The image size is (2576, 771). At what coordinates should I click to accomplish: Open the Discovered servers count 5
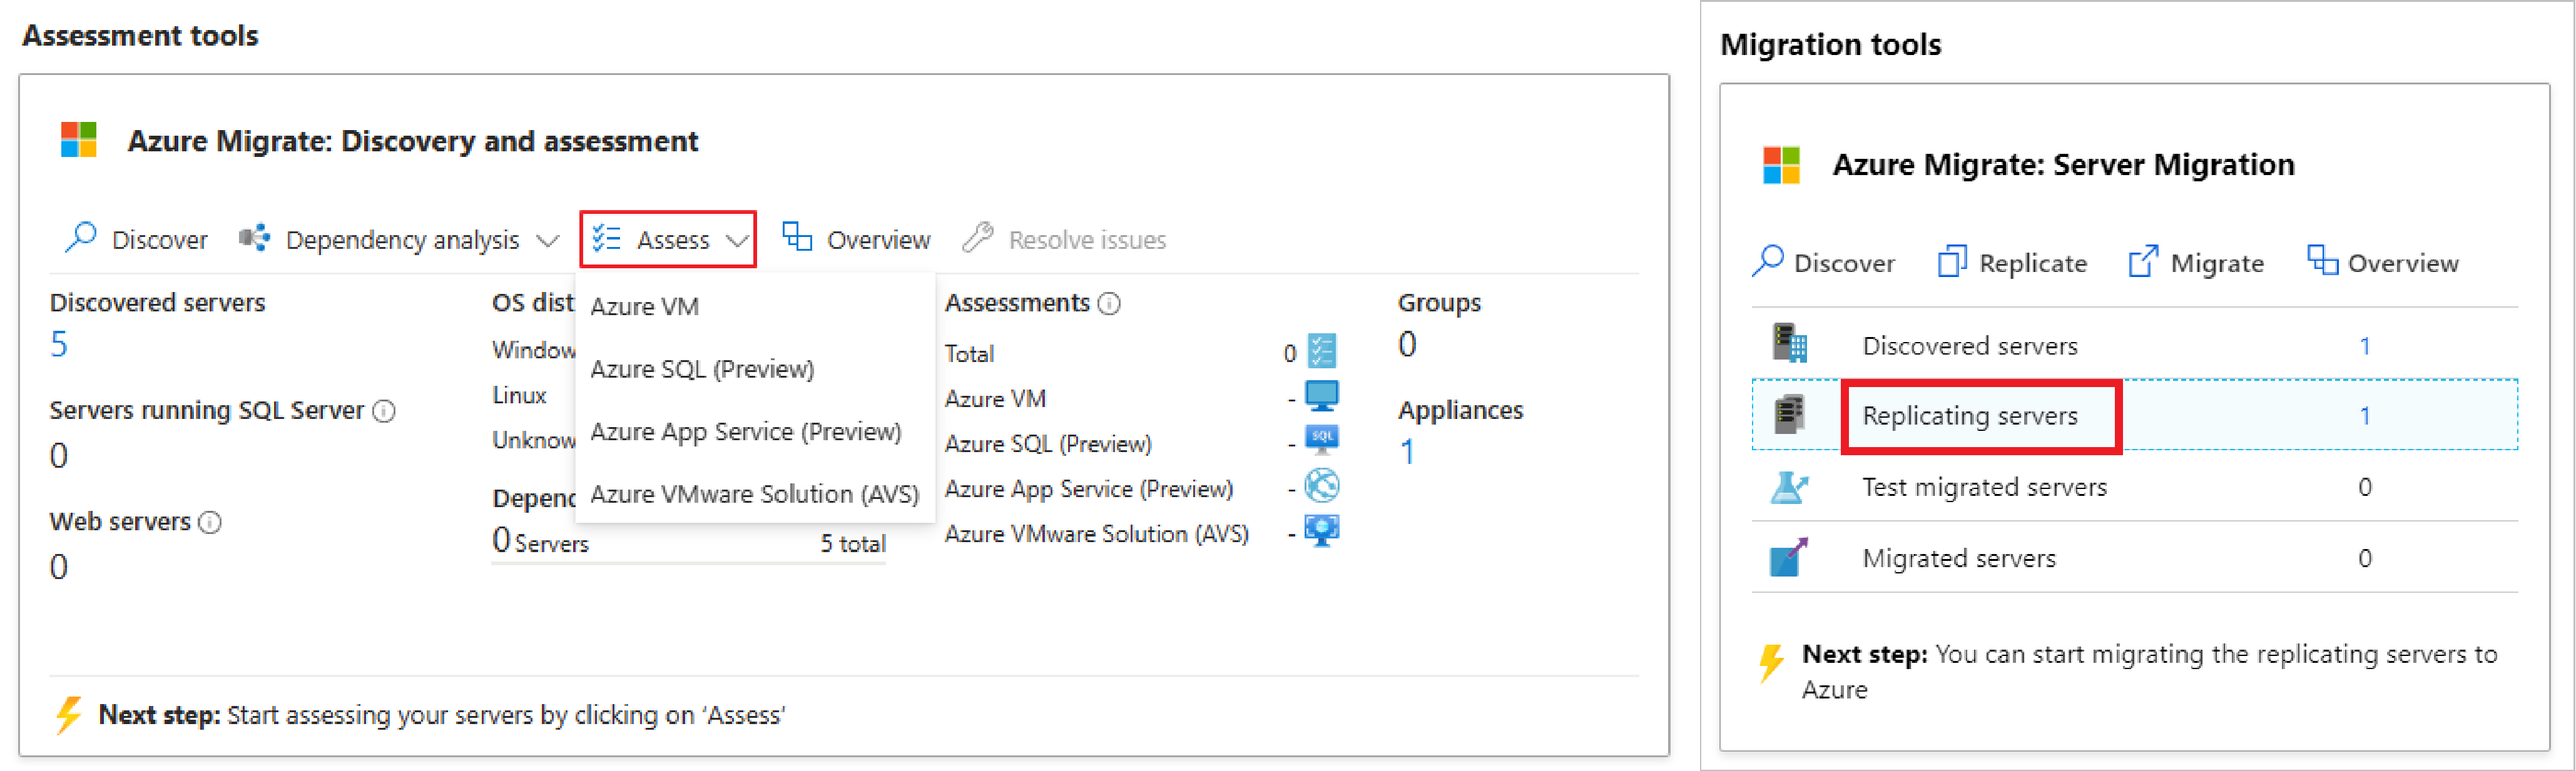pos(59,344)
